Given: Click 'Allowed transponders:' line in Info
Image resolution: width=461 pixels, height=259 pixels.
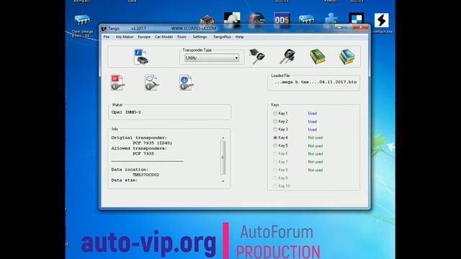Looking at the screenshot, I should coord(139,148).
